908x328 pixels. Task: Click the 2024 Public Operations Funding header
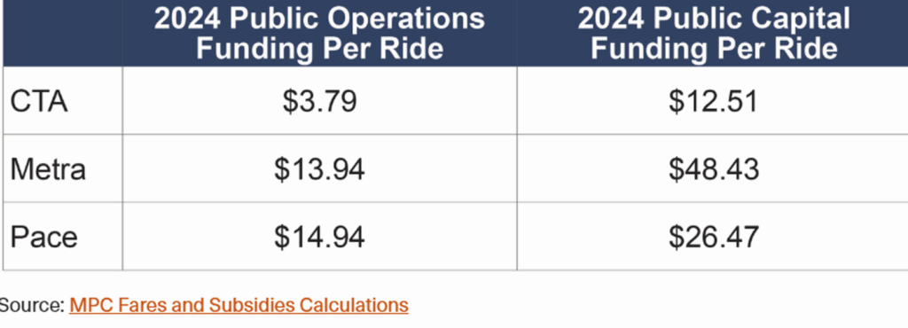click(319, 34)
